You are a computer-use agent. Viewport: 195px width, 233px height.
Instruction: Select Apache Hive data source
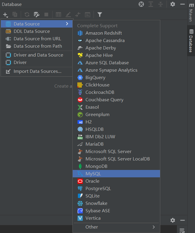[x=116, y=55]
